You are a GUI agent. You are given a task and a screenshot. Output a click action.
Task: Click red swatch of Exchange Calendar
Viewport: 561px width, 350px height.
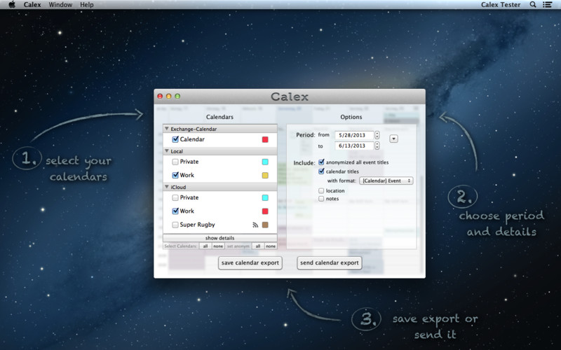[x=265, y=139]
